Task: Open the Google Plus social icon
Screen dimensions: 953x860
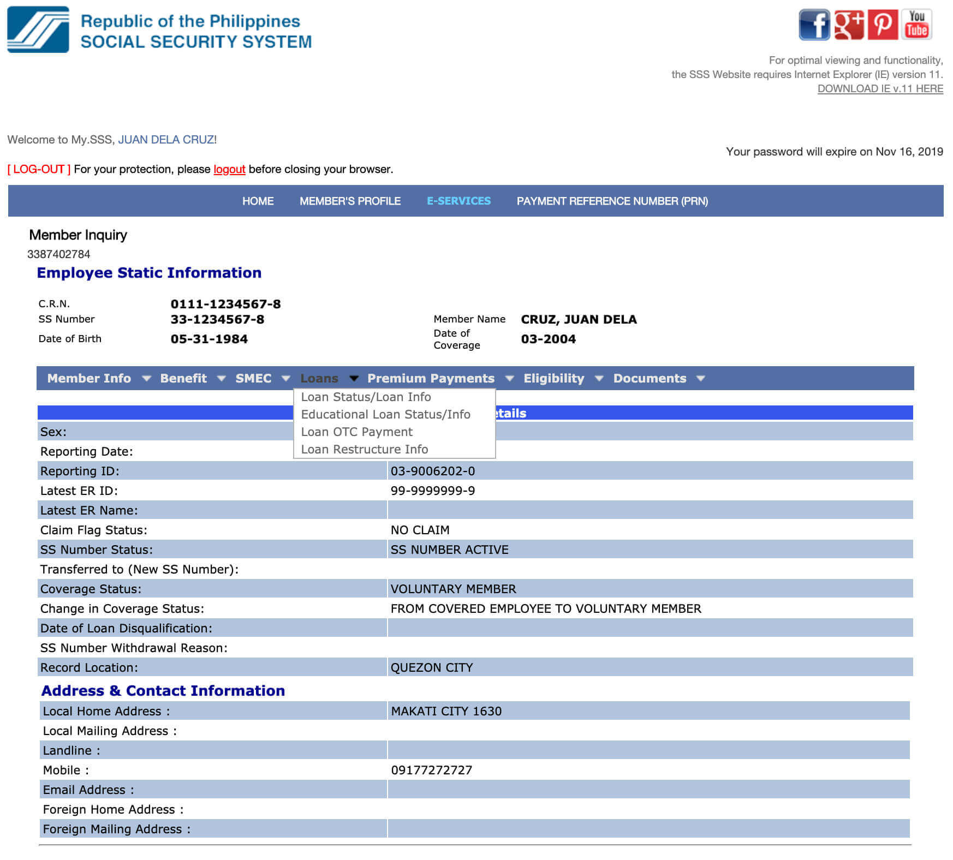Action: point(848,25)
